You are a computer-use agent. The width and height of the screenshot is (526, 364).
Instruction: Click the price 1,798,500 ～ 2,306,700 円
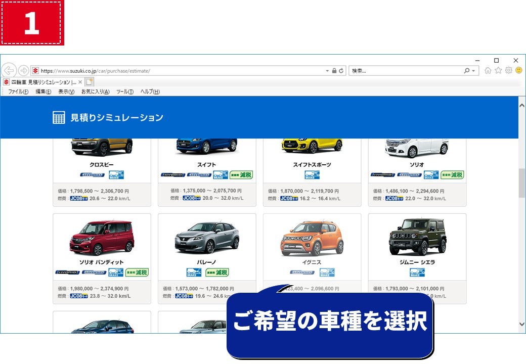(99, 191)
